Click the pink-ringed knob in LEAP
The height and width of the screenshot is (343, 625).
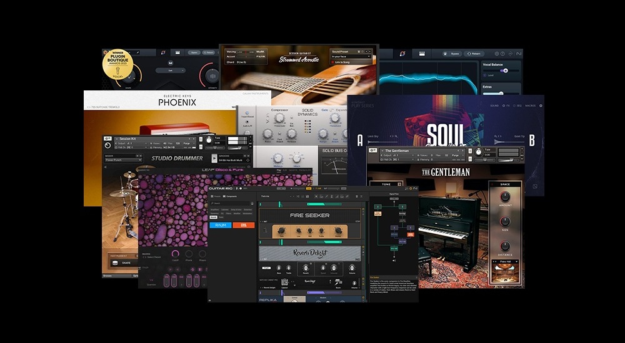point(176,253)
